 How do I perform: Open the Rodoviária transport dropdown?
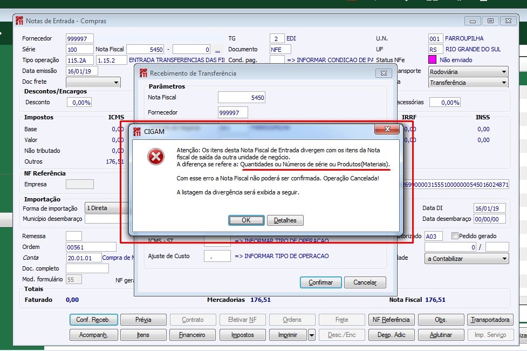coord(504,72)
